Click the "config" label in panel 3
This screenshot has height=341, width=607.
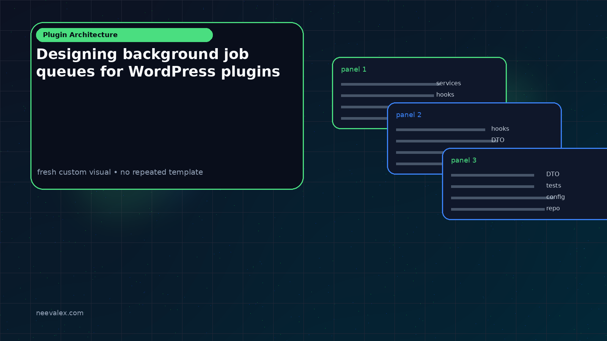(x=555, y=197)
